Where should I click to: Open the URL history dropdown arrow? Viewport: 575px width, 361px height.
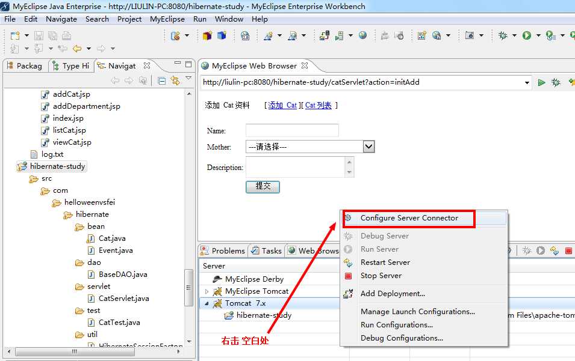[x=527, y=83]
